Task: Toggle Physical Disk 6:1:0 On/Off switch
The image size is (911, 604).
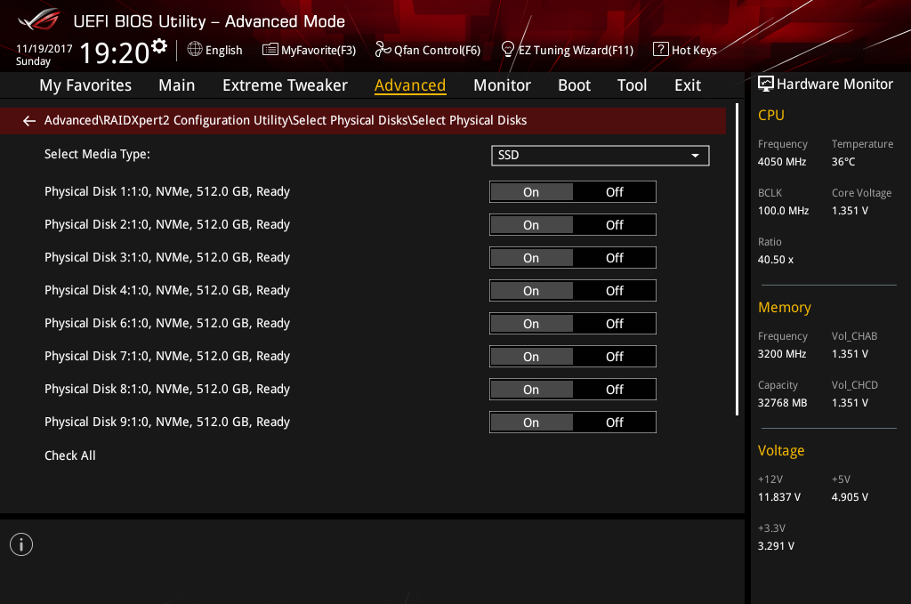Action: 573,324
